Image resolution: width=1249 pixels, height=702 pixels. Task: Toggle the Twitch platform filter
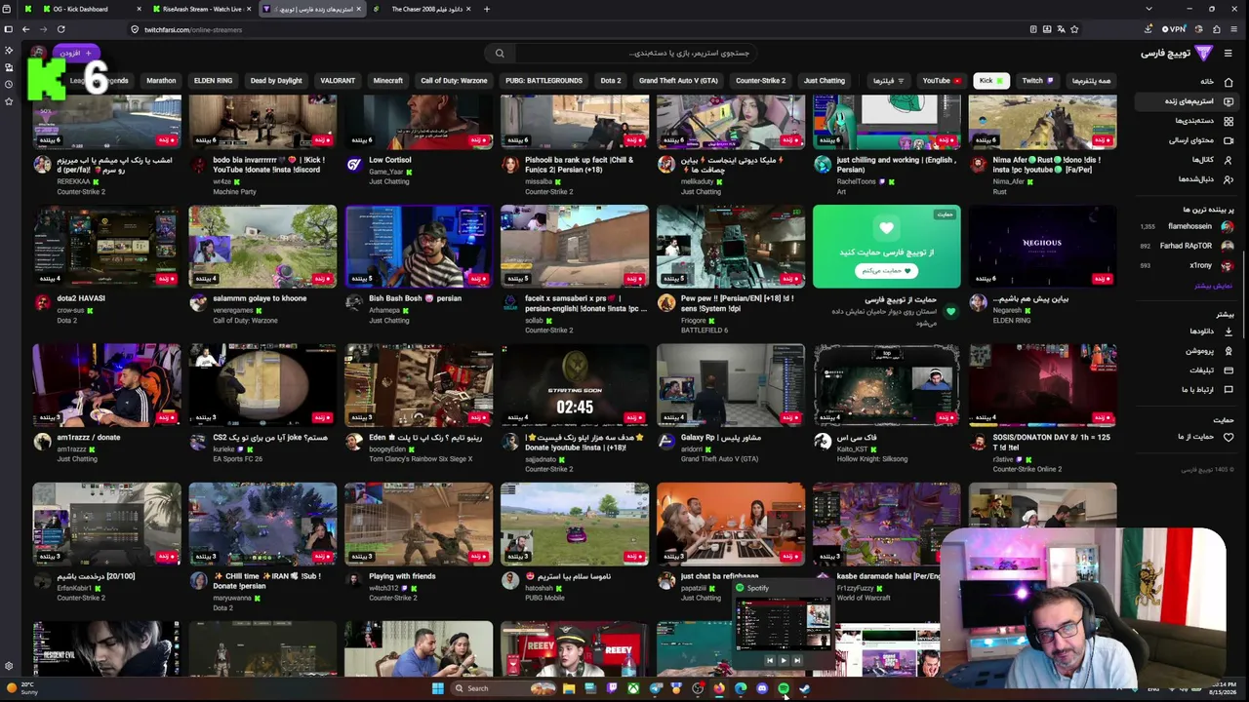(1037, 81)
